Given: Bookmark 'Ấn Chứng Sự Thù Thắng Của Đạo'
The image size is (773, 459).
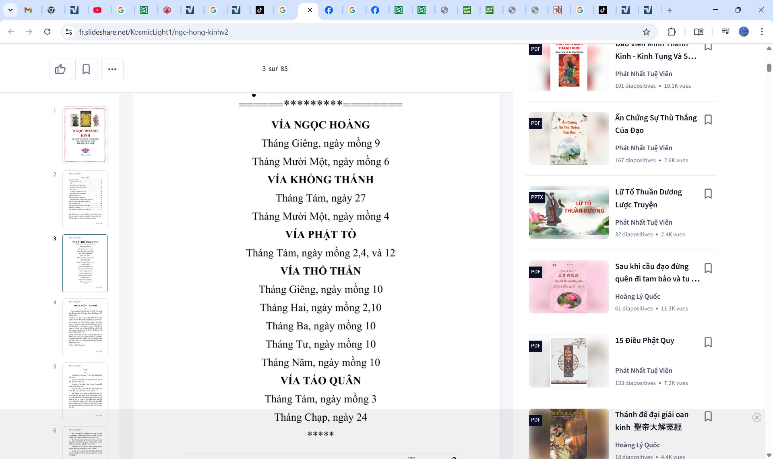Looking at the screenshot, I should pyautogui.click(x=708, y=120).
